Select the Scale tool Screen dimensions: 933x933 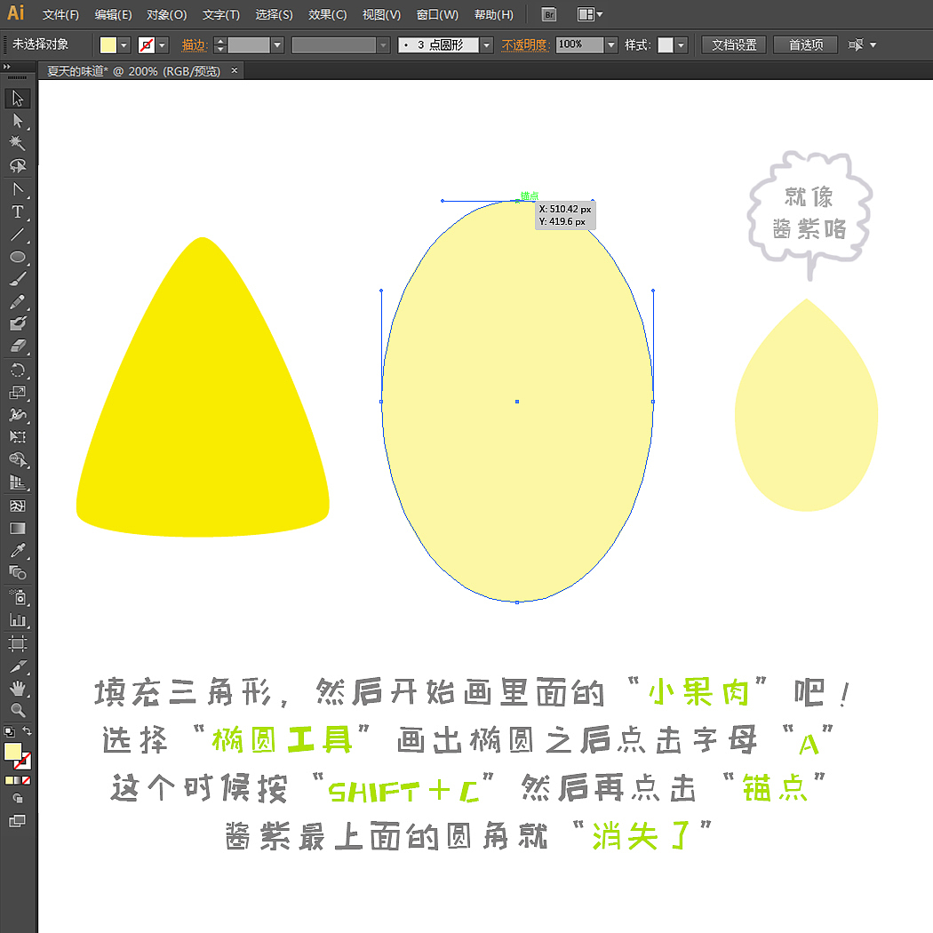point(17,393)
